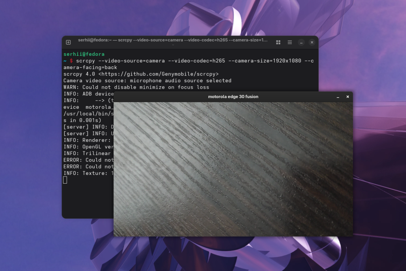The width and height of the screenshot is (406, 271).
Task: Close the terminal window
Action: (x=312, y=42)
